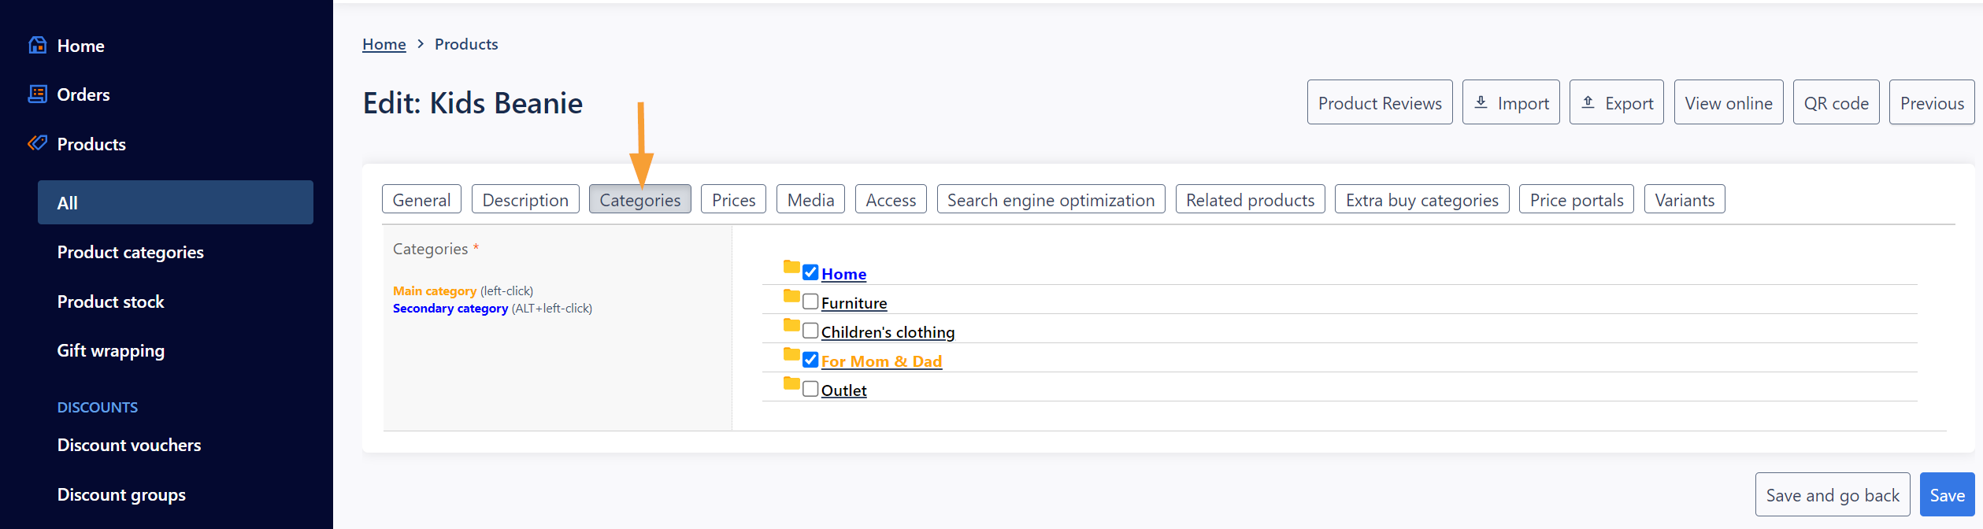Click the For Mom & Dad link
Viewport: 1983px width, 529px height.
click(881, 361)
